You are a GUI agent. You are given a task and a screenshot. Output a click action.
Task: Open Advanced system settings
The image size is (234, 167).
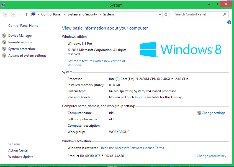27,55
